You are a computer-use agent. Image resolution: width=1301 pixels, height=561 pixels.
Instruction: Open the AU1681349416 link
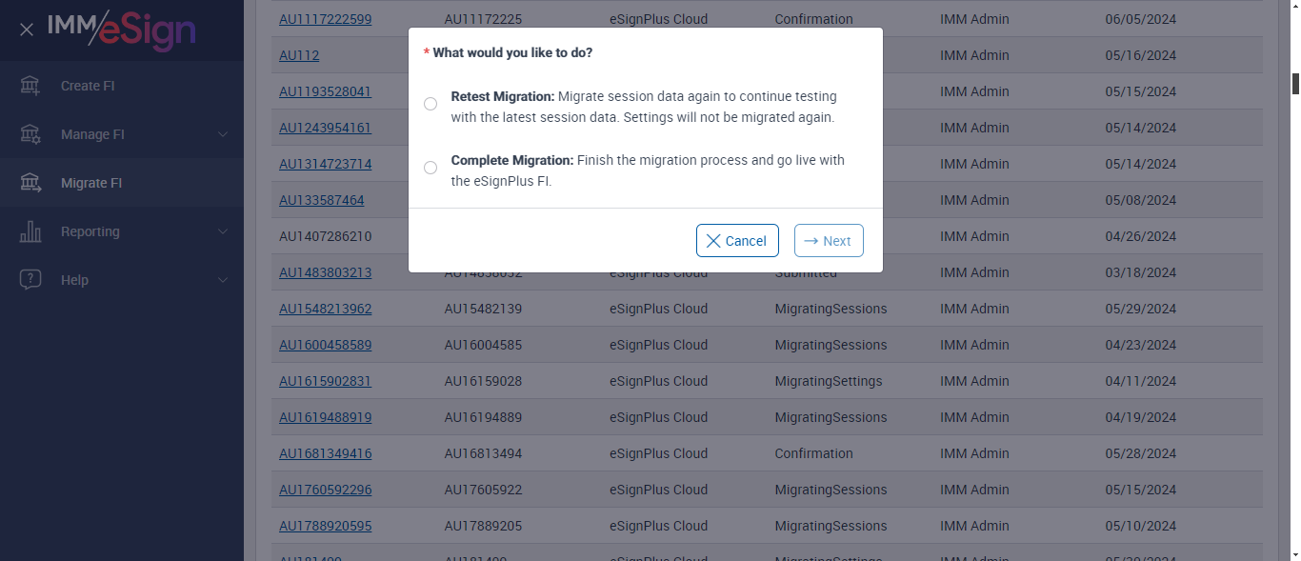pos(325,453)
